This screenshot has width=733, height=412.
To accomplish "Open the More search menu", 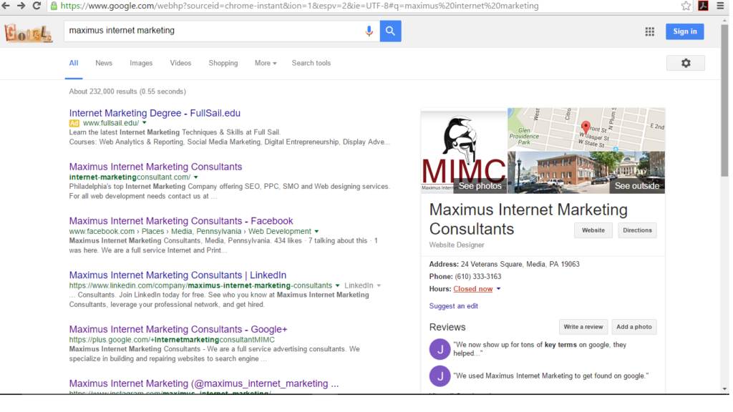I will [265, 63].
